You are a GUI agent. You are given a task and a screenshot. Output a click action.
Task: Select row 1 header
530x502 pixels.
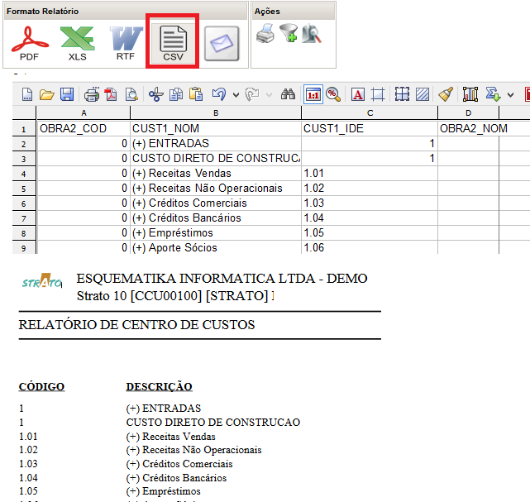24,129
